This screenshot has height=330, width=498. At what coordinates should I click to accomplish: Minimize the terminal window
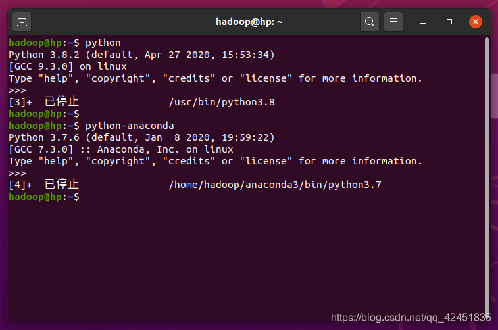(x=423, y=22)
